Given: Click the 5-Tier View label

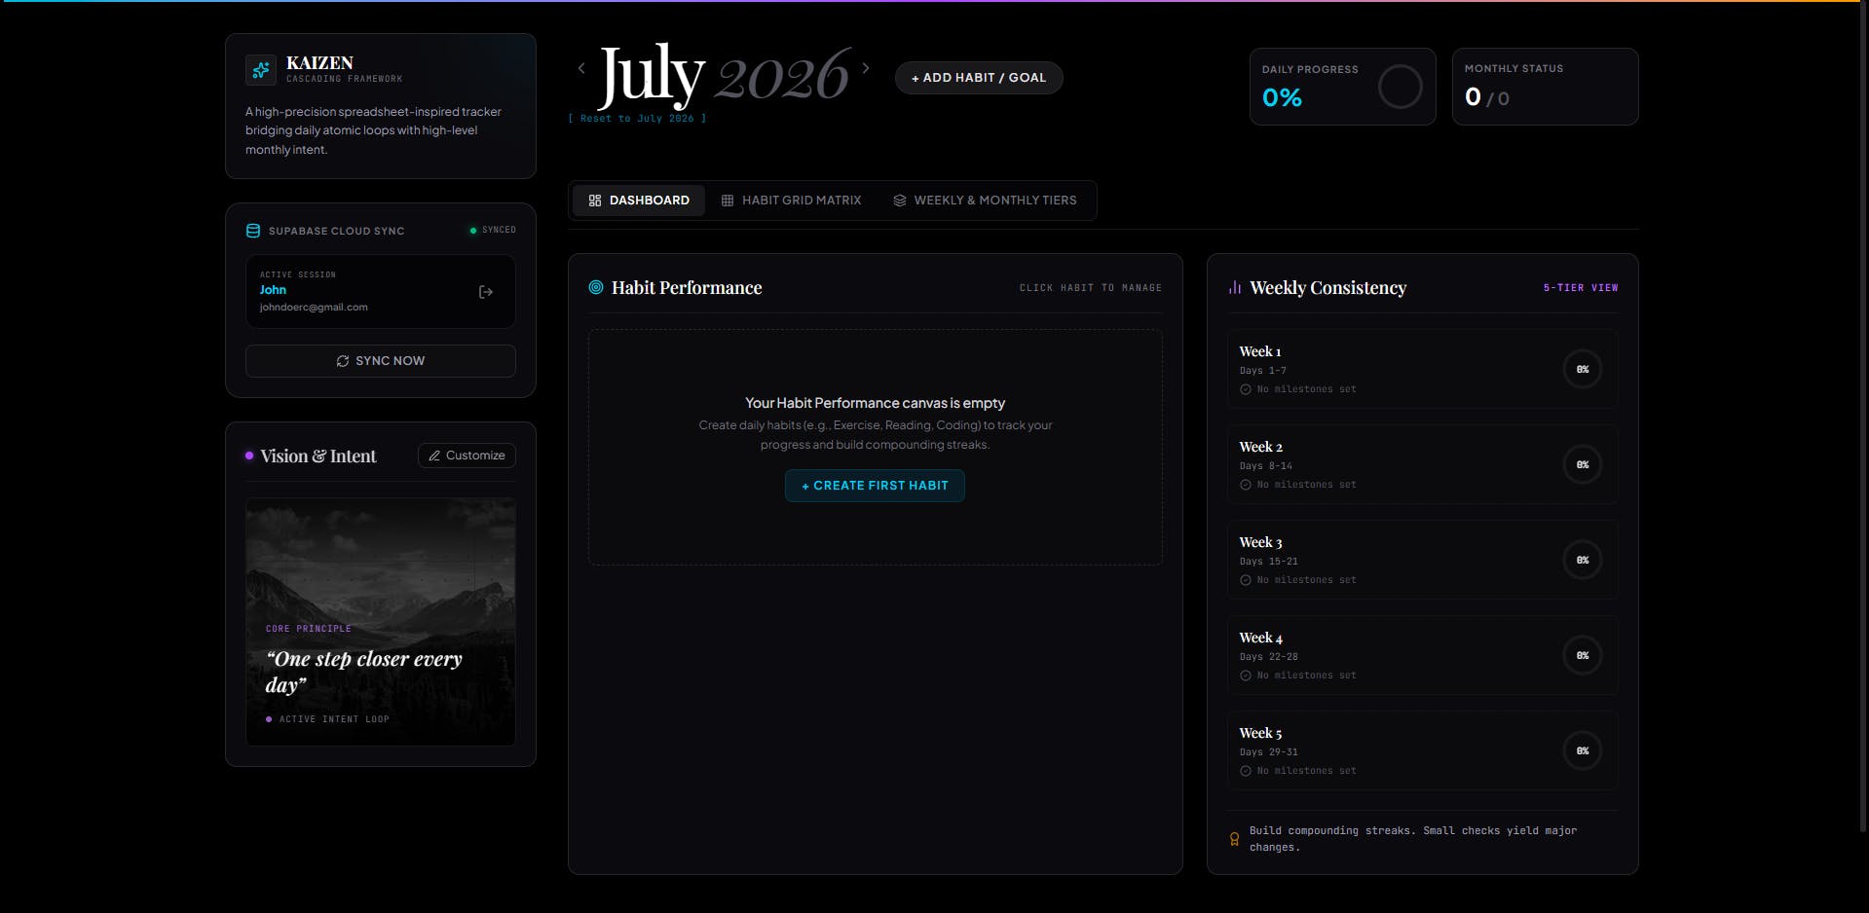Looking at the screenshot, I should pyautogui.click(x=1581, y=288).
